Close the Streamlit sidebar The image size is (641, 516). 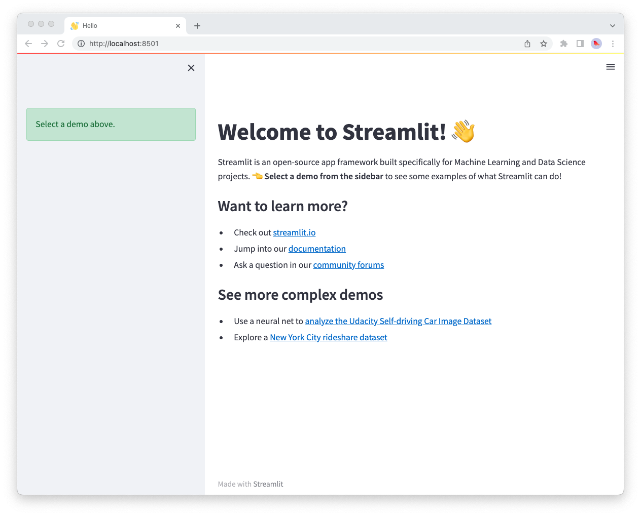click(x=191, y=67)
